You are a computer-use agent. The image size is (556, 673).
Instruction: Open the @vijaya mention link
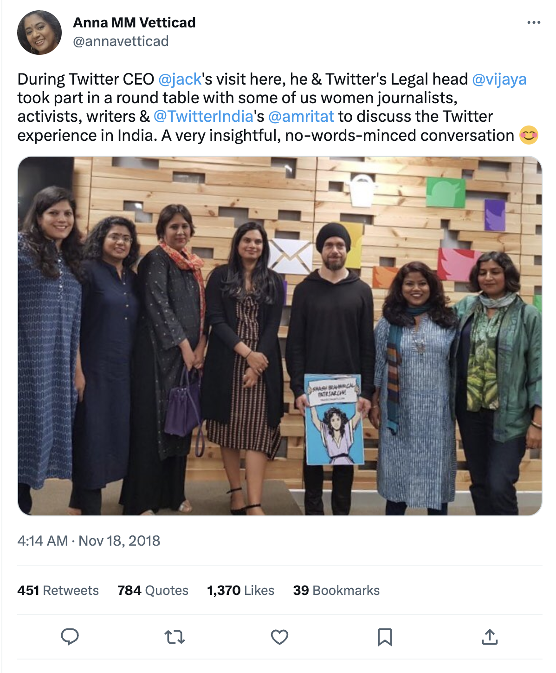pos(499,79)
